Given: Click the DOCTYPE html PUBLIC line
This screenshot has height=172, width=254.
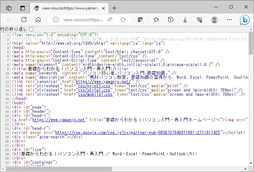Looking at the screenshot, I should (129, 39).
